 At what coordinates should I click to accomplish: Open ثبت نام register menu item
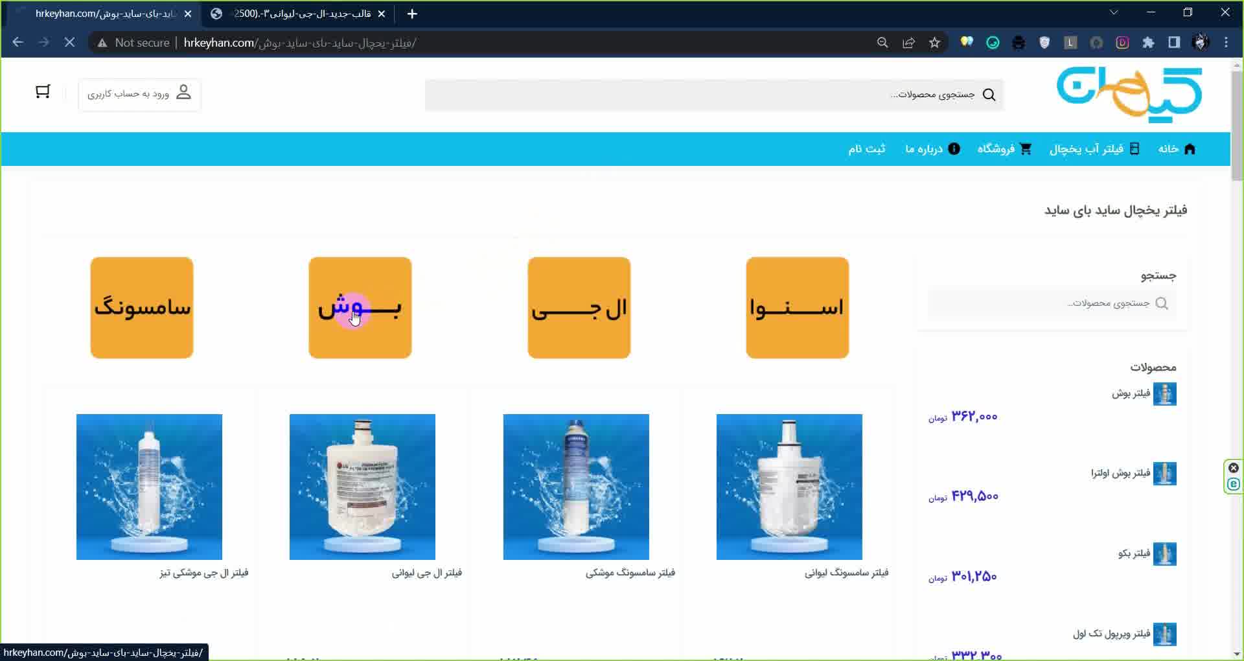866,149
